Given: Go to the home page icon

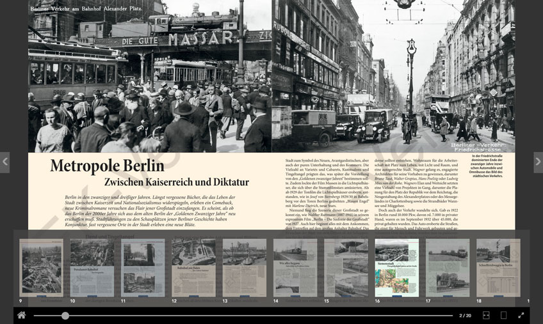Looking at the screenshot, I should pyautogui.click(x=22, y=315).
